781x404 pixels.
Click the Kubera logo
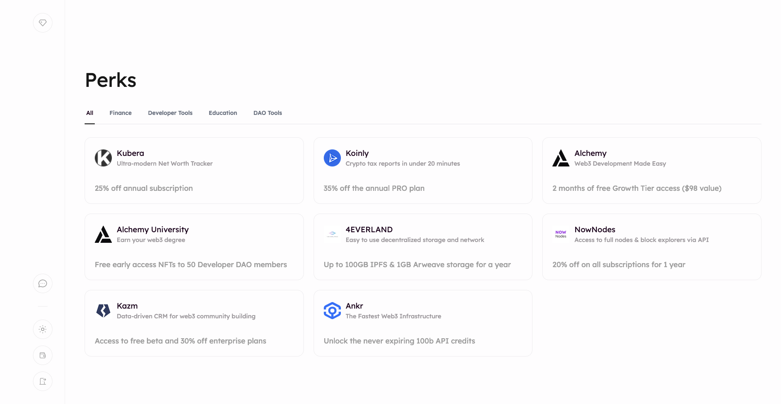tap(103, 158)
